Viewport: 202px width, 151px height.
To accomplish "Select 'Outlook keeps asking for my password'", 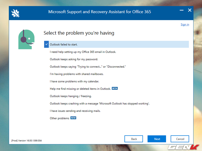I will [74, 59].
